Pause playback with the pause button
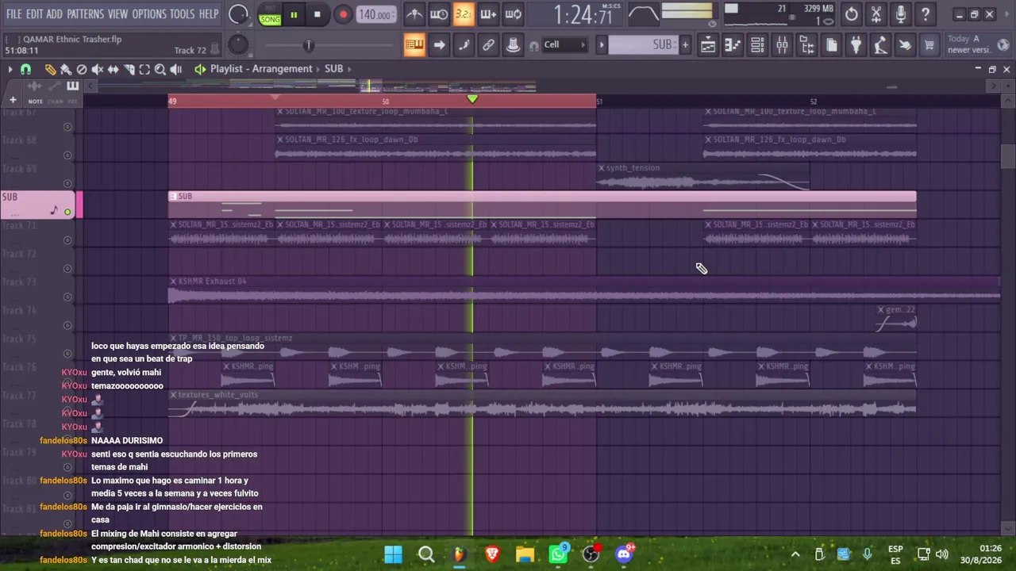Viewport: 1016px width, 571px height. 294,14
